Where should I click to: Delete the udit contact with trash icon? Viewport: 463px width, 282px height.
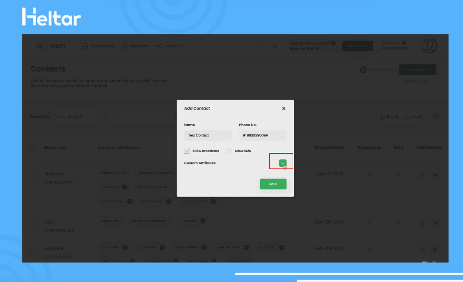tap(435, 223)
